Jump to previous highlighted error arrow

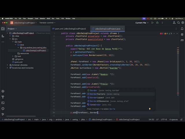click(x=174, y=34)
